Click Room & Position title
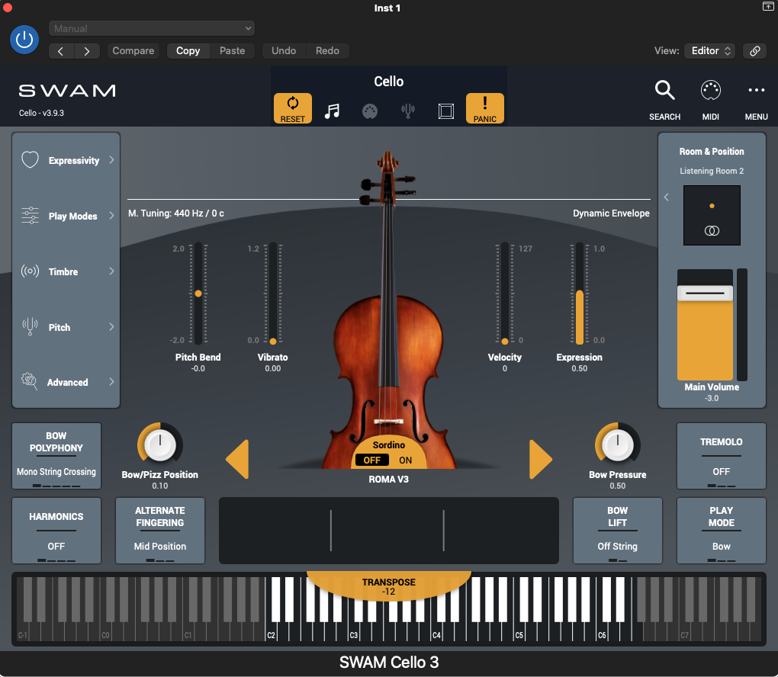This screenshot has height=677, width=778. click(712, 151)
